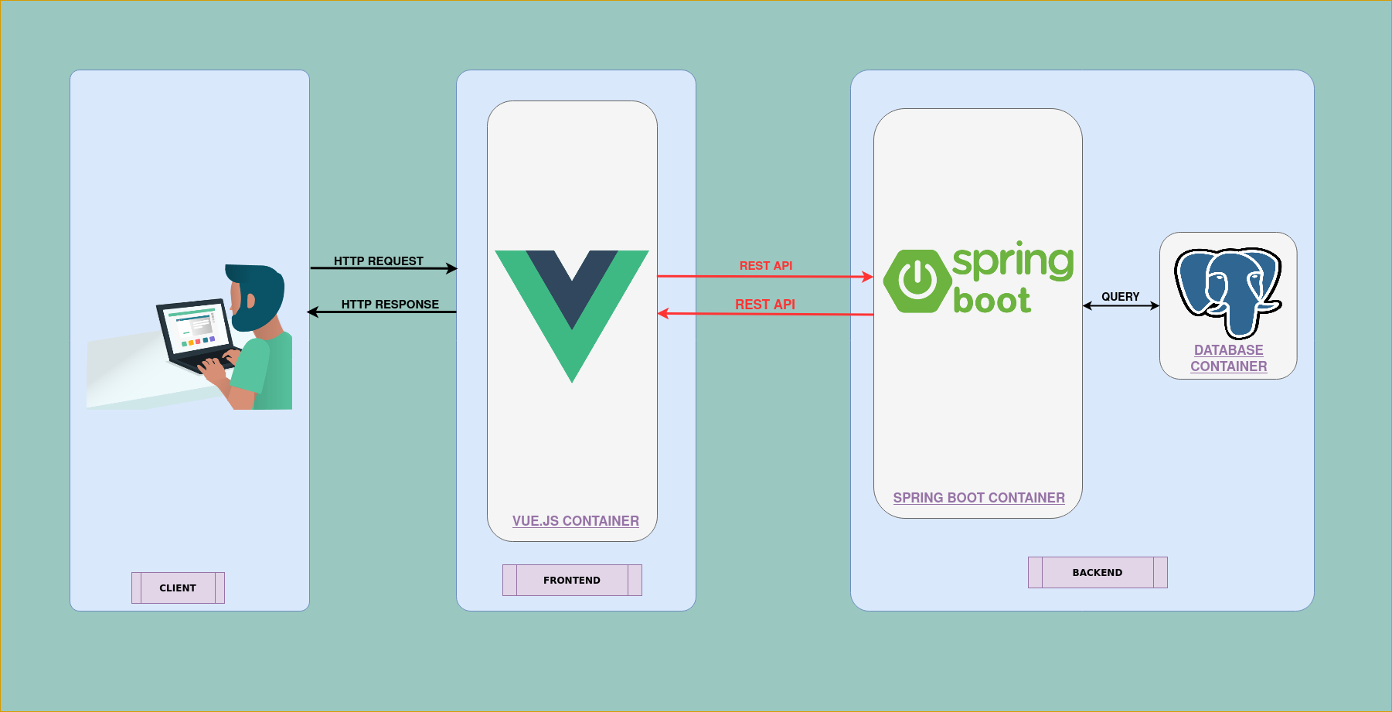The width and height of the screenshot is (1392, 712).
Task: Click the HTTP RESPONSE label
Action: click(390, 304)
